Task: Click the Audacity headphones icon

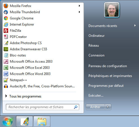Action: [6, 86]
